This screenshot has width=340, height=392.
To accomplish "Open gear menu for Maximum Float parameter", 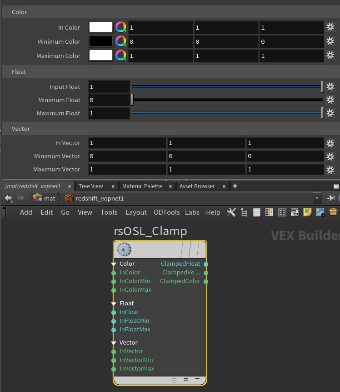I will (x=330, y=113).
